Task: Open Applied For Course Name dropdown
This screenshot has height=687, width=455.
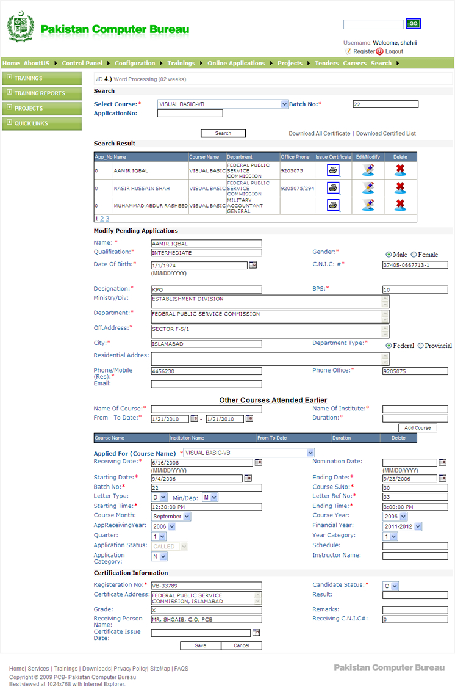Action: (249, 453)
